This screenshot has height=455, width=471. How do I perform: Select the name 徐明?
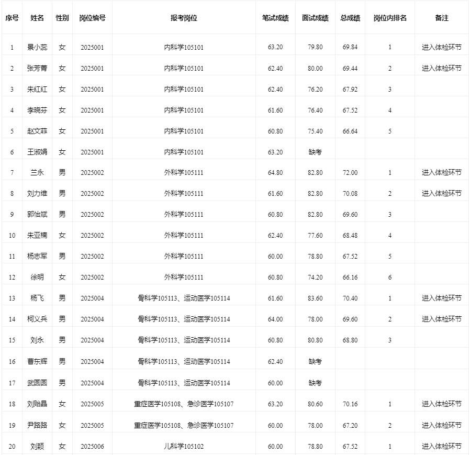coord(37,277)
